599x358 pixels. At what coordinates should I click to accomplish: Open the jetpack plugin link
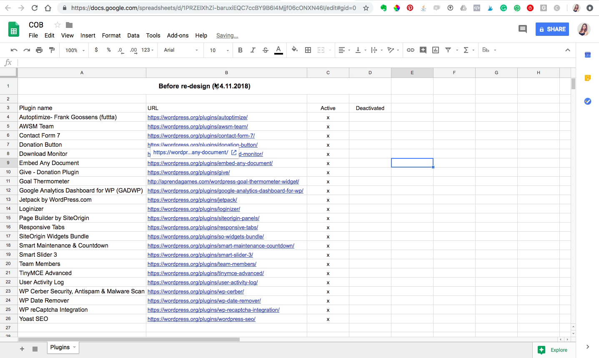tap(192, 200)
